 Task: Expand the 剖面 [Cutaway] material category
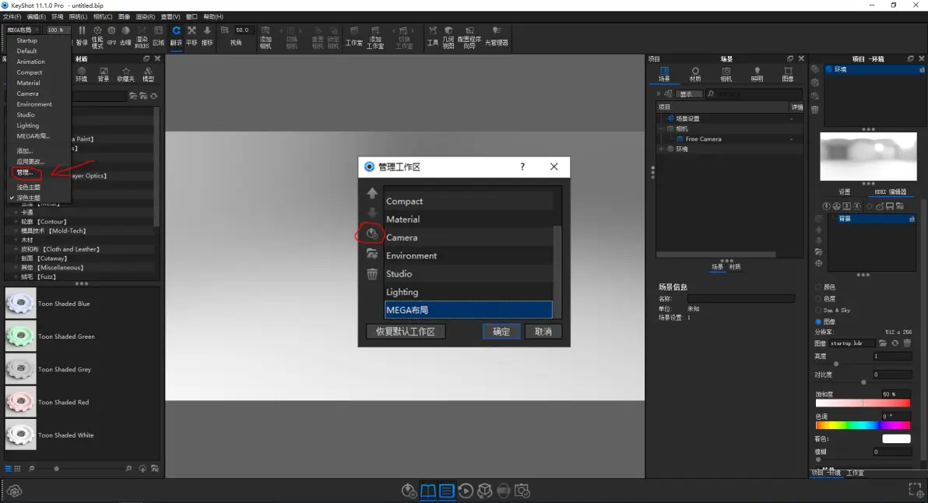pyautogui.click(x=16, y=258)
